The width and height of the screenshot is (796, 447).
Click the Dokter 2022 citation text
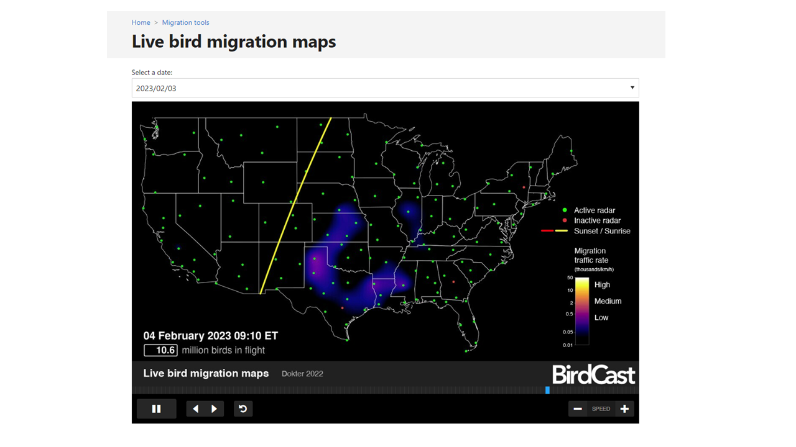(x=302, y=373)
